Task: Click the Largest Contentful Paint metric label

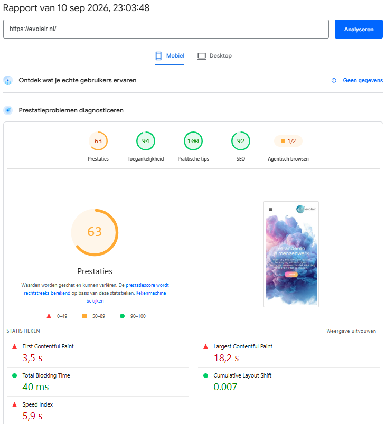Action: tap(243, 346)
